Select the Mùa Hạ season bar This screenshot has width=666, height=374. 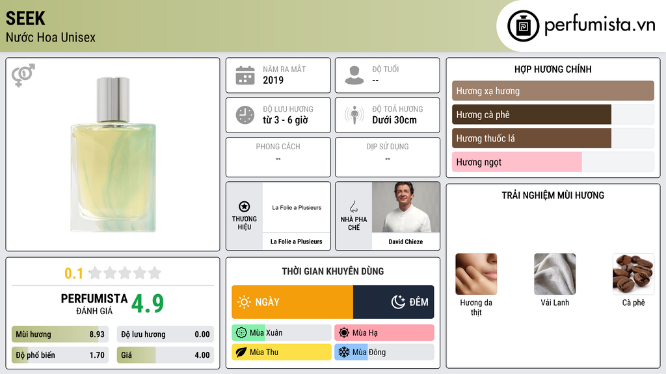pyautogui.click(x=384, y=333)
